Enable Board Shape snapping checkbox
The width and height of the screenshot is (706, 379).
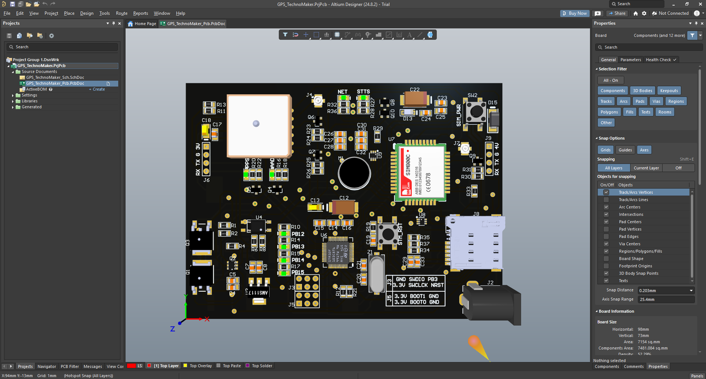606,259
